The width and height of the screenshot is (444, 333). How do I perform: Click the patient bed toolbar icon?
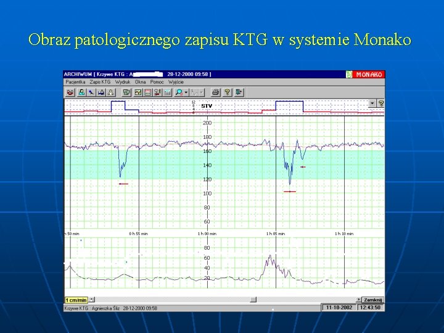(101, 92)
